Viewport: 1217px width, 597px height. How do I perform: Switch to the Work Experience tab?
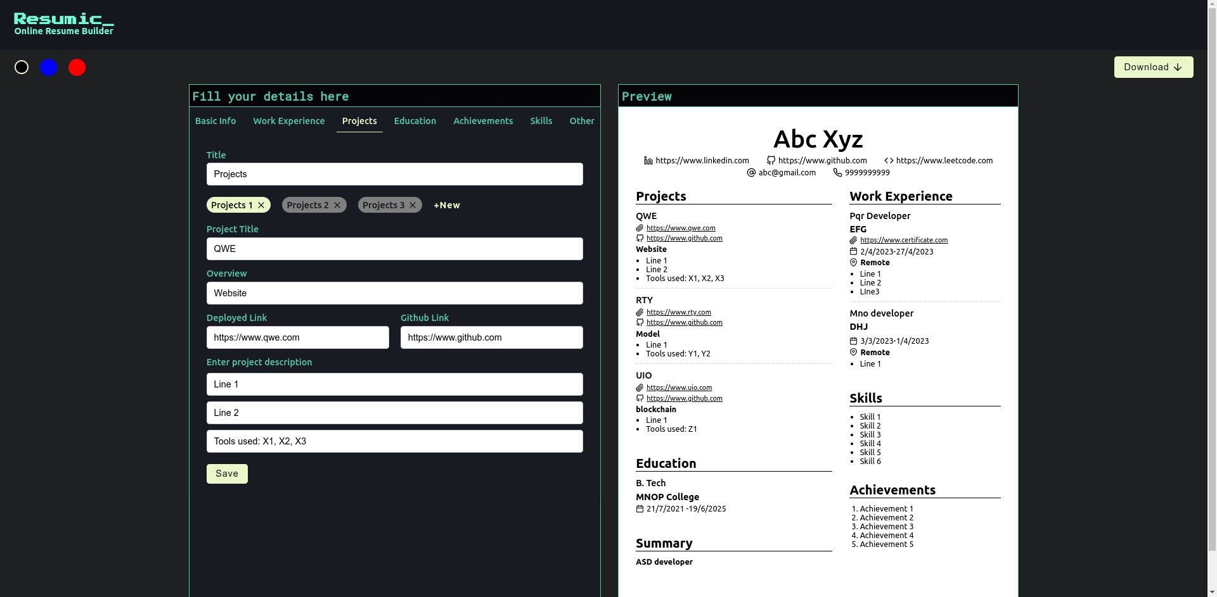[288, 121]
